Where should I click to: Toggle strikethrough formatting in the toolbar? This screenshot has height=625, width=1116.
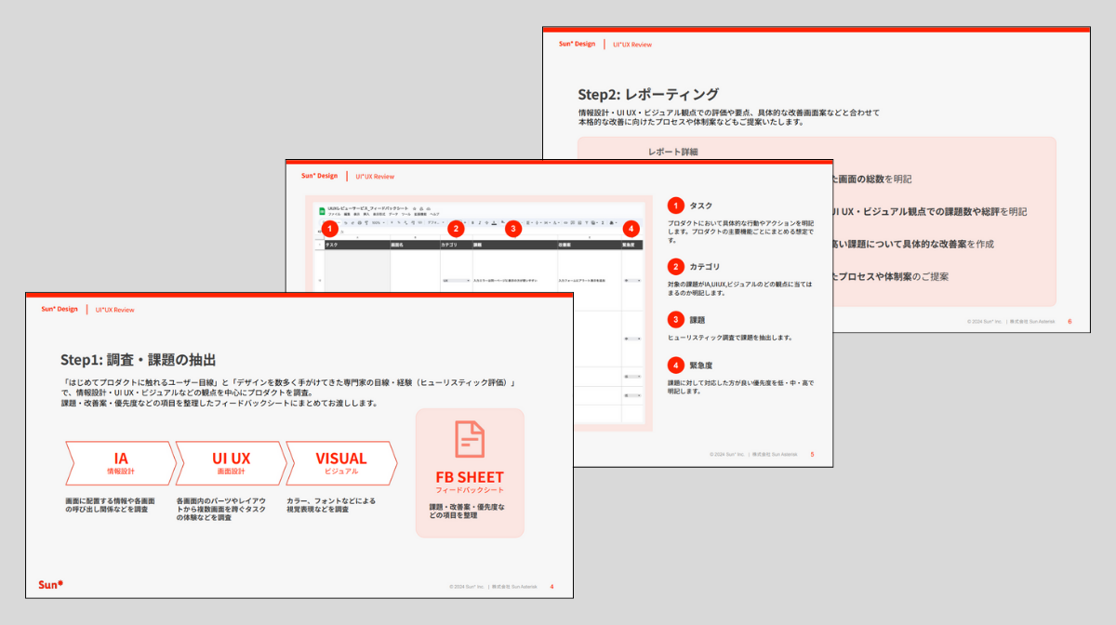[x=486, y=223]
